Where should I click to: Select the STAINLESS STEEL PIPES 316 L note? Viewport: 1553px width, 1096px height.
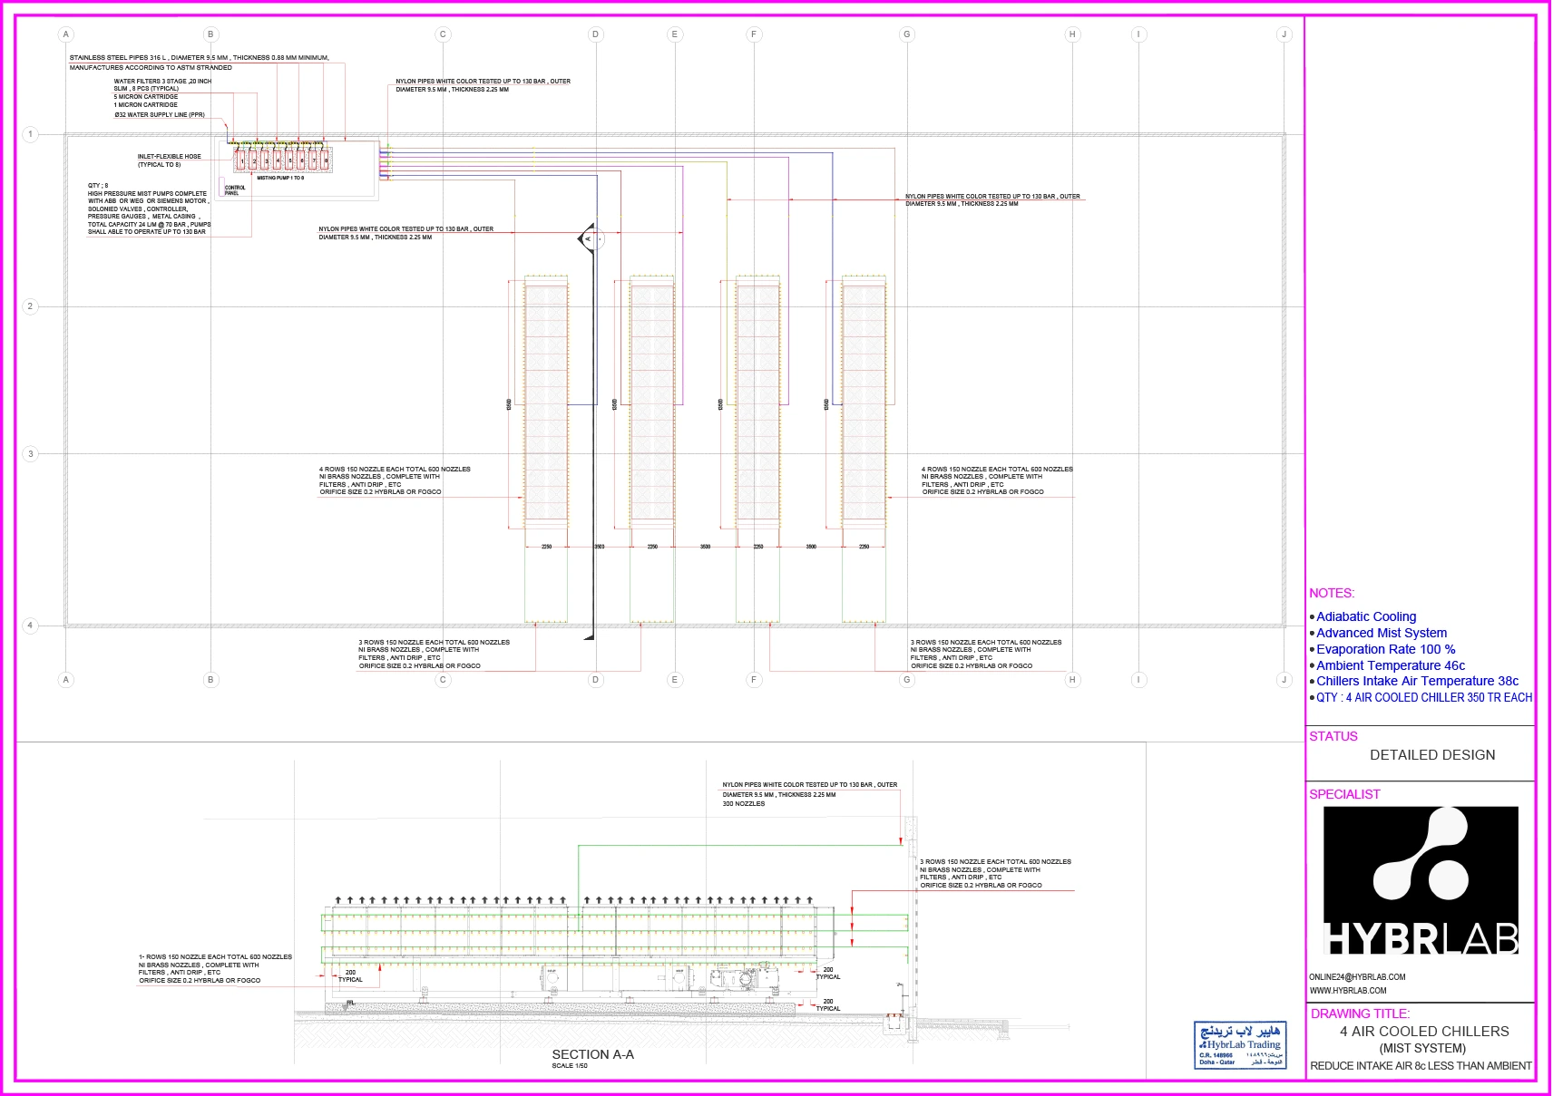(x=200, y=63)
